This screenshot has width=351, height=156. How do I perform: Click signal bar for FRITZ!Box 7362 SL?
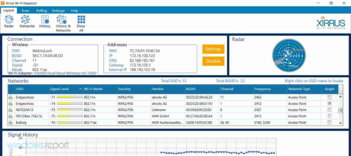point(70,116)
